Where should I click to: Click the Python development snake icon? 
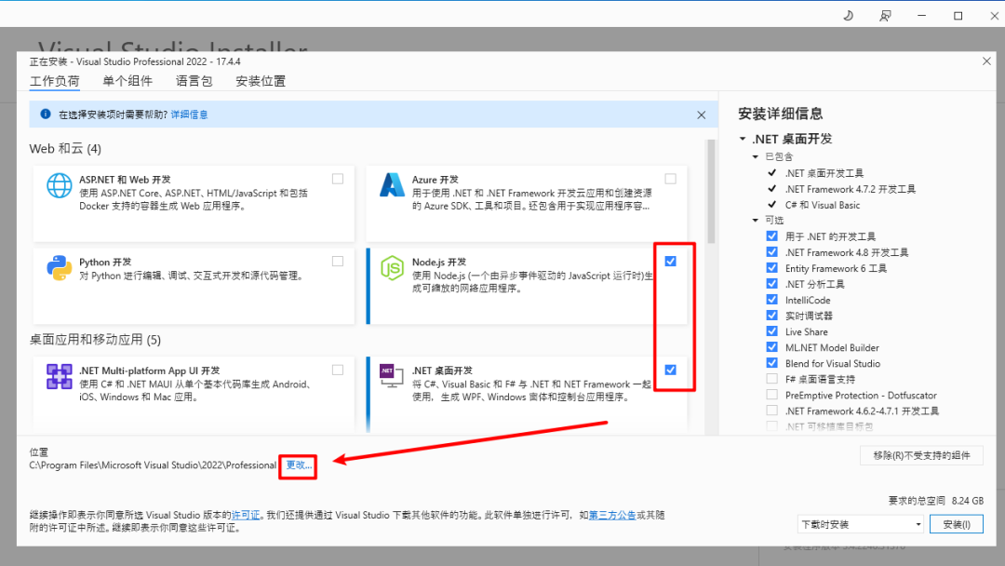point(59,268)
